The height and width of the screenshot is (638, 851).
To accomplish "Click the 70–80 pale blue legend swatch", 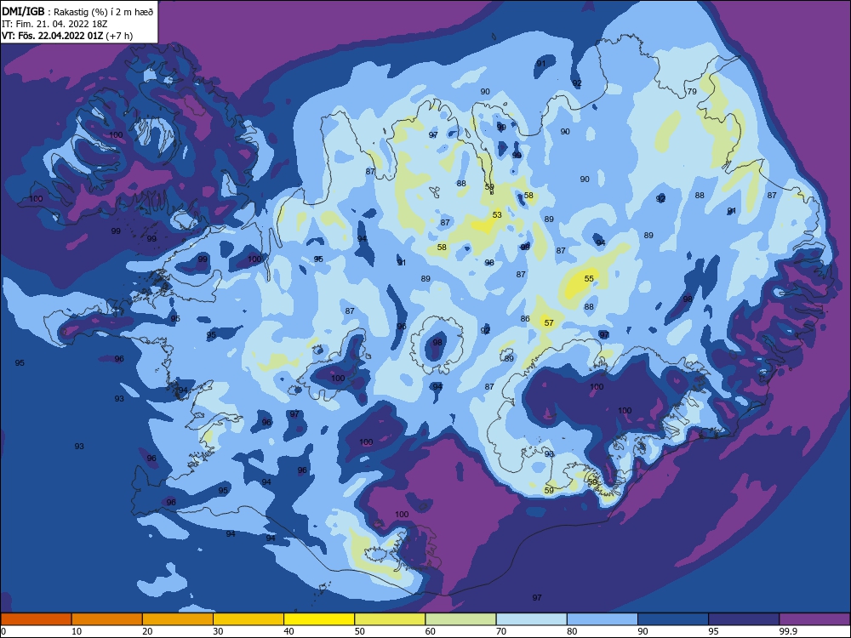I will tap(531, 619).
